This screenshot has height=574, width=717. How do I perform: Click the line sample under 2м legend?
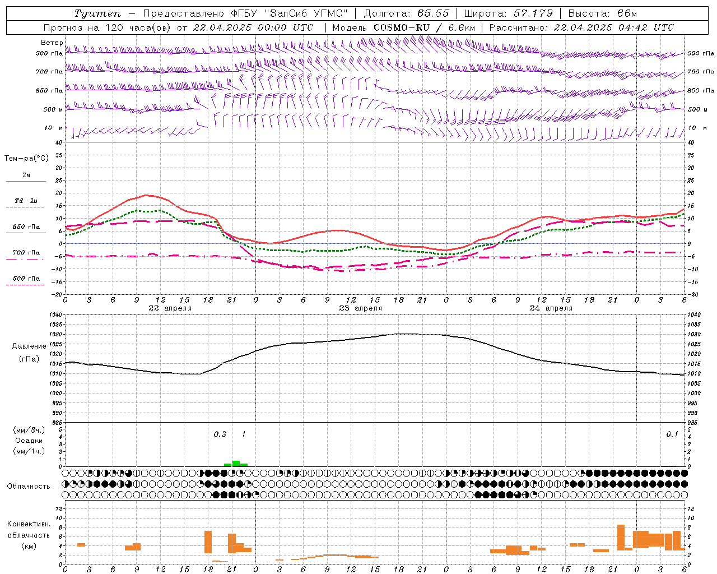[26, 182]
